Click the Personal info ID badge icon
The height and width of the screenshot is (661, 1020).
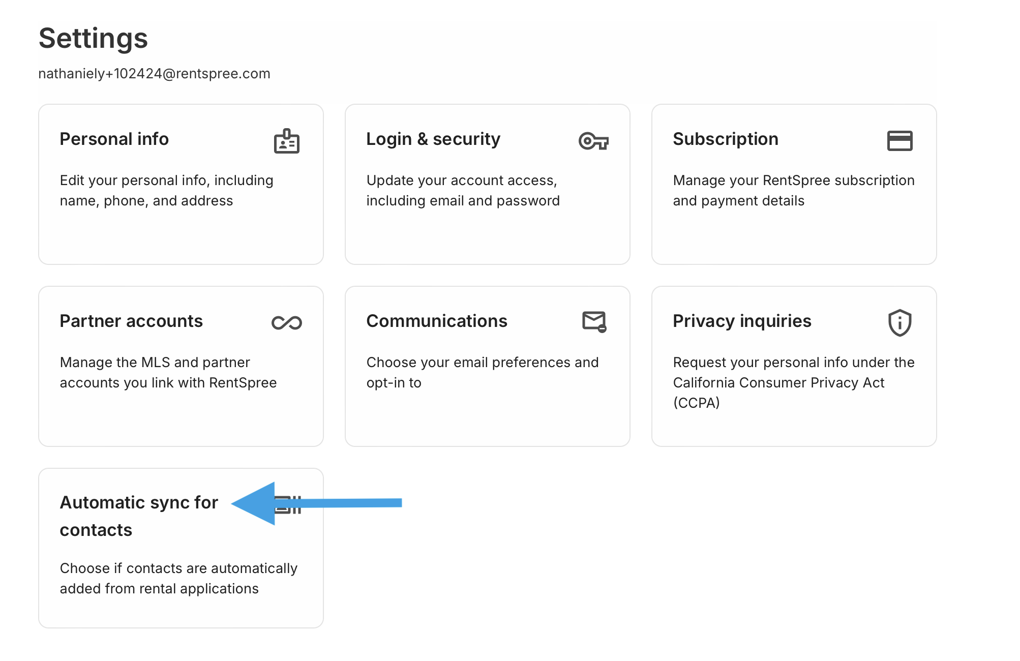click(288, 141)
